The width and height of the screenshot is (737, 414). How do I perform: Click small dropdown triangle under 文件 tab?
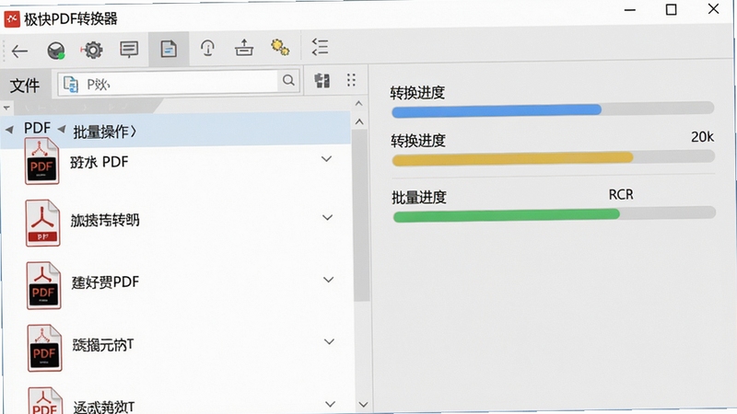(x=6, y=108)
